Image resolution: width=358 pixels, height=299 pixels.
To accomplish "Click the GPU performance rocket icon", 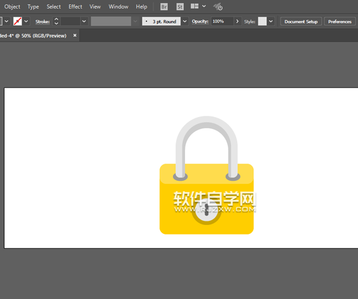I will point(218,7).
